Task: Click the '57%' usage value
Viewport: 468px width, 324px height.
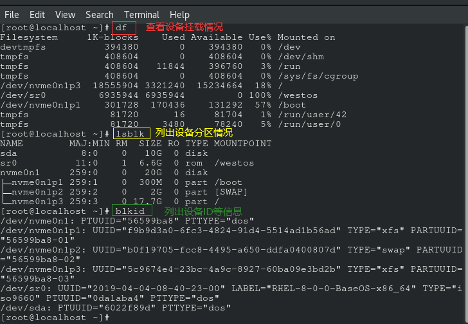Action: coord(263,105)
